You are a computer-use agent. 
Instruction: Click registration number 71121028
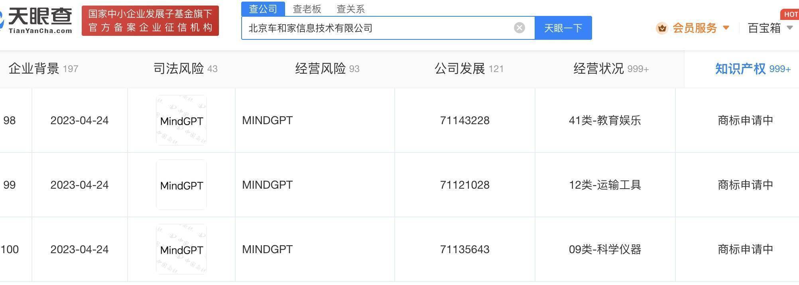point(465,185)
